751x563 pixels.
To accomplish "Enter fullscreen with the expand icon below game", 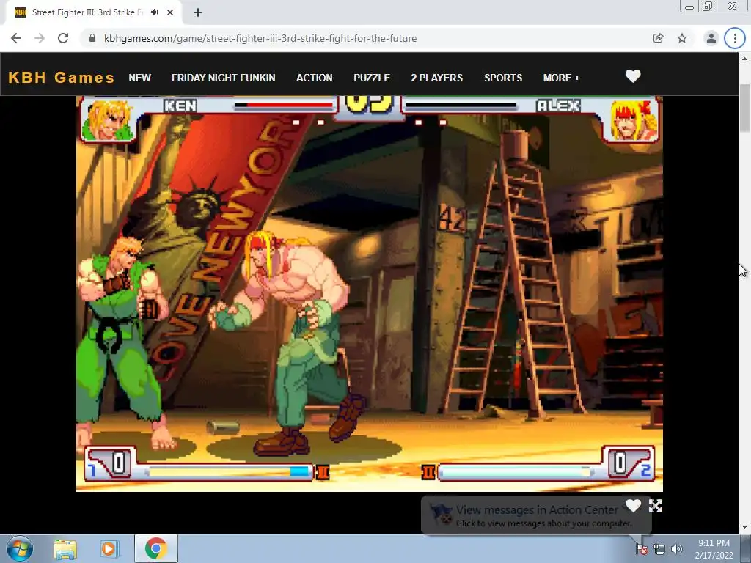I will click(655, 506).
